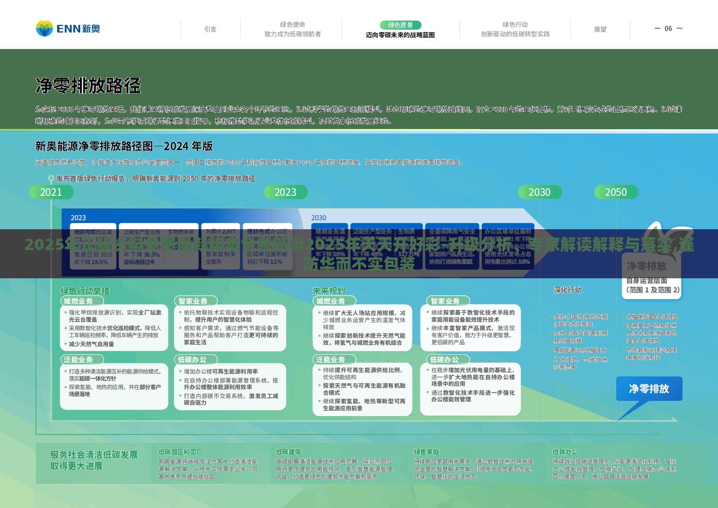Click the ENN 新奥 logo
Image resolution: width=718 pixels, height=508 pixels.
coord(68,29)
